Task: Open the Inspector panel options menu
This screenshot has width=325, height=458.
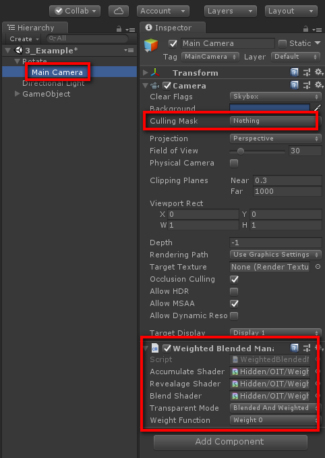Action: tap(317, 30)
